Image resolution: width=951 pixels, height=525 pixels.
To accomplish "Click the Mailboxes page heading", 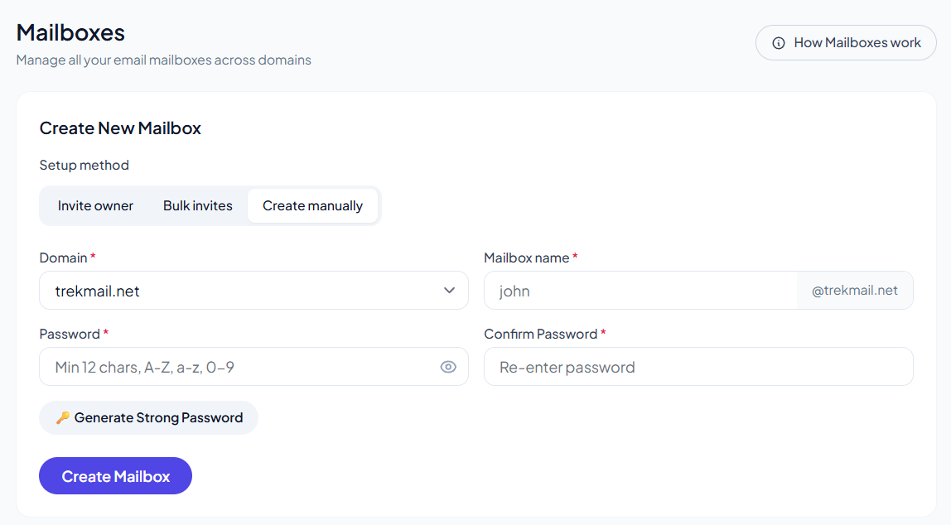I will point(70,31).
